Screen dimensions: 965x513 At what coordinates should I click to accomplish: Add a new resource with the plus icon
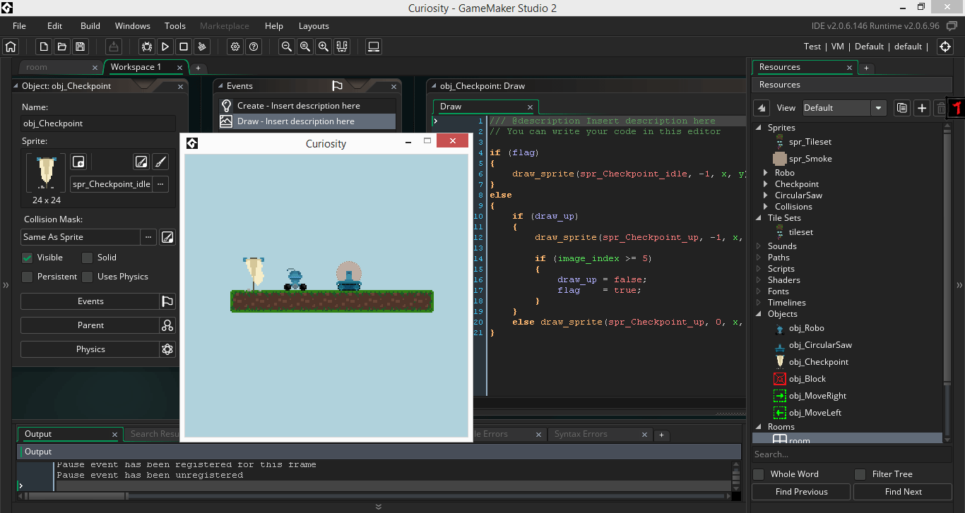click(921, 108)
